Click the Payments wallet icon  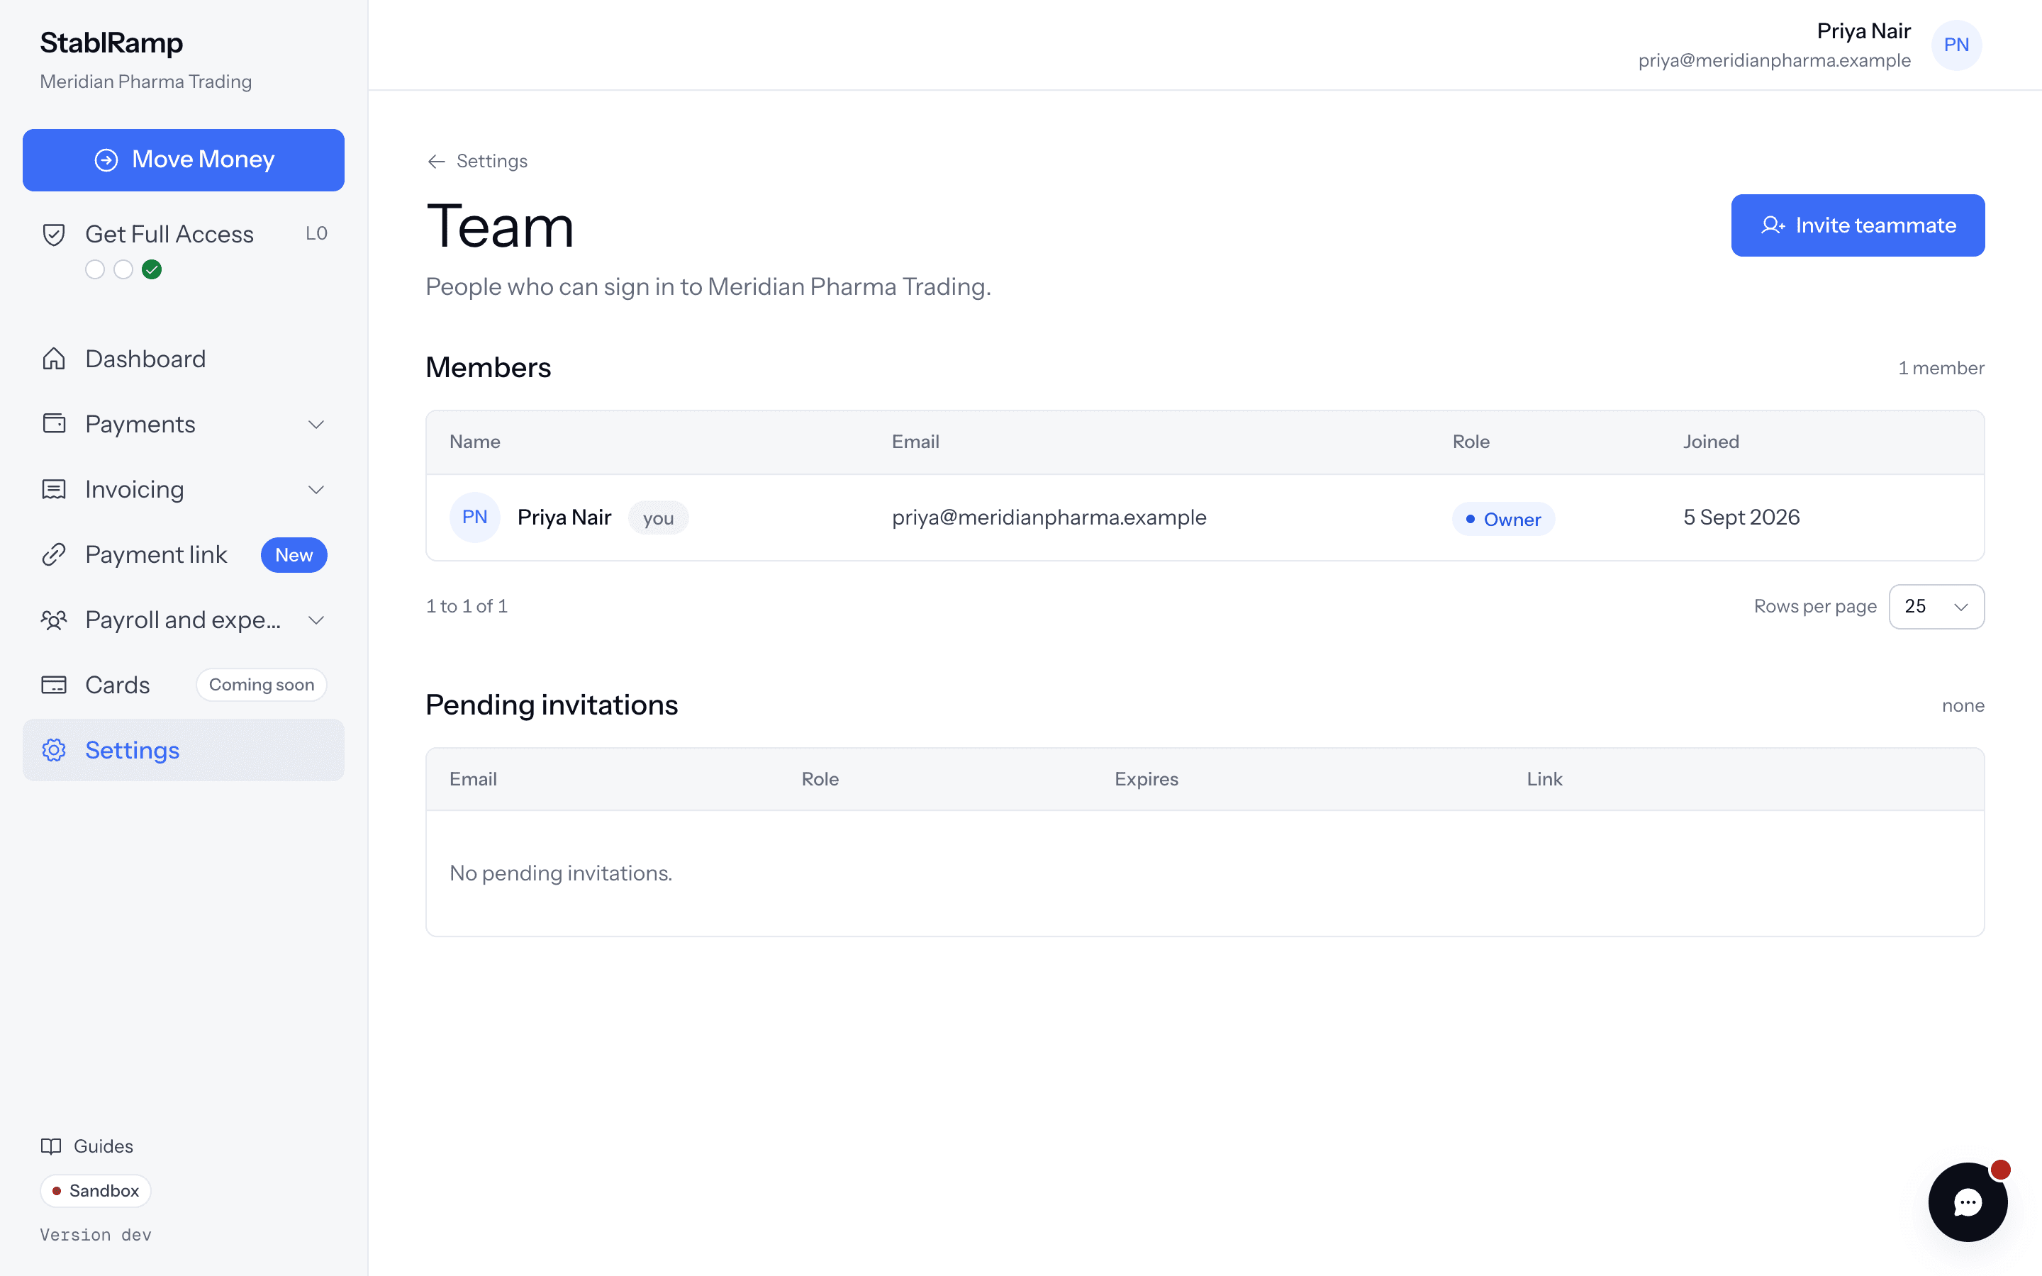click(54, 424)
